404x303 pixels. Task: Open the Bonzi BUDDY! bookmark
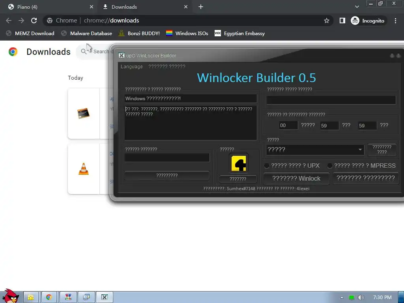(x=139, y=34)
